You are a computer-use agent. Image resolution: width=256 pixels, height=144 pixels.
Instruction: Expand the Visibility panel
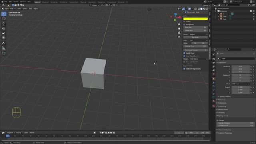[221, 113]
